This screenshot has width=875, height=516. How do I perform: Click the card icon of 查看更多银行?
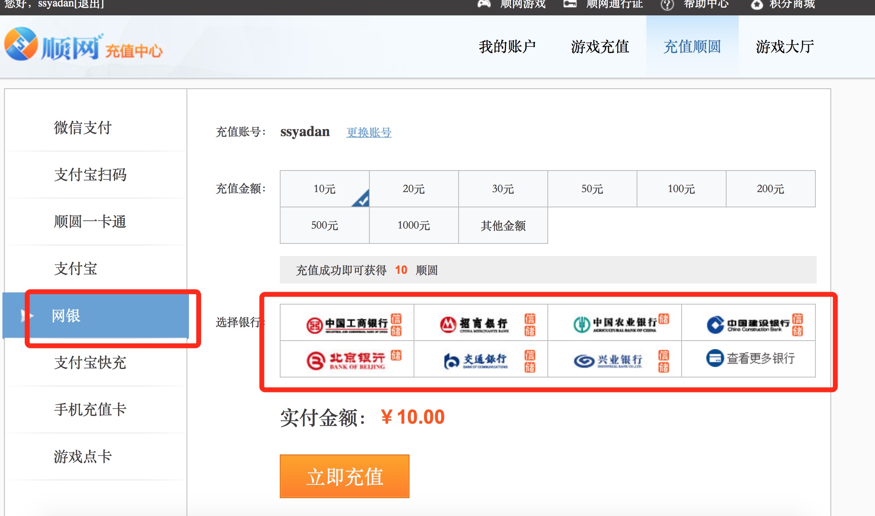point(715,358)
